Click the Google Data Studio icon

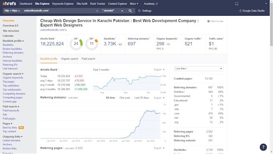(x=240, y=11)
